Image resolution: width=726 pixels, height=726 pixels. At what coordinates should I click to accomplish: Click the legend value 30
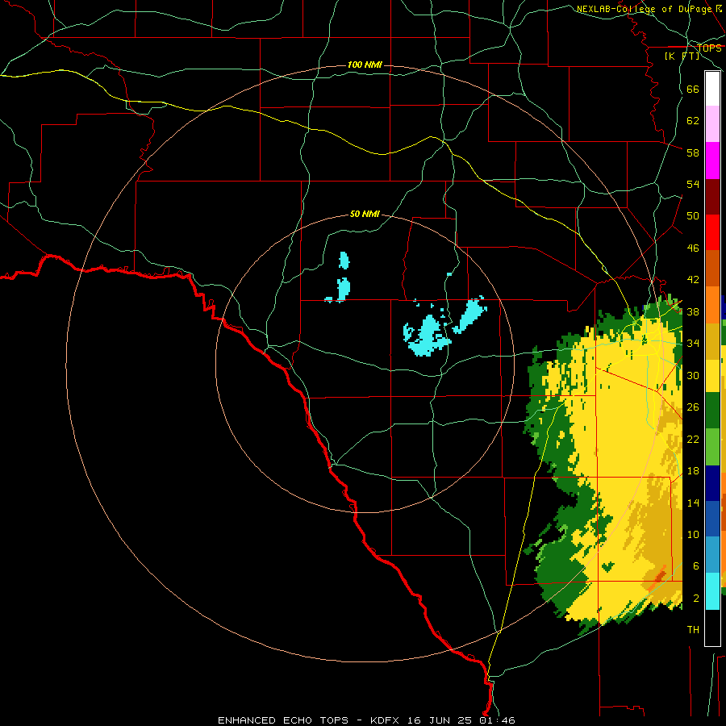coord(693,375)
